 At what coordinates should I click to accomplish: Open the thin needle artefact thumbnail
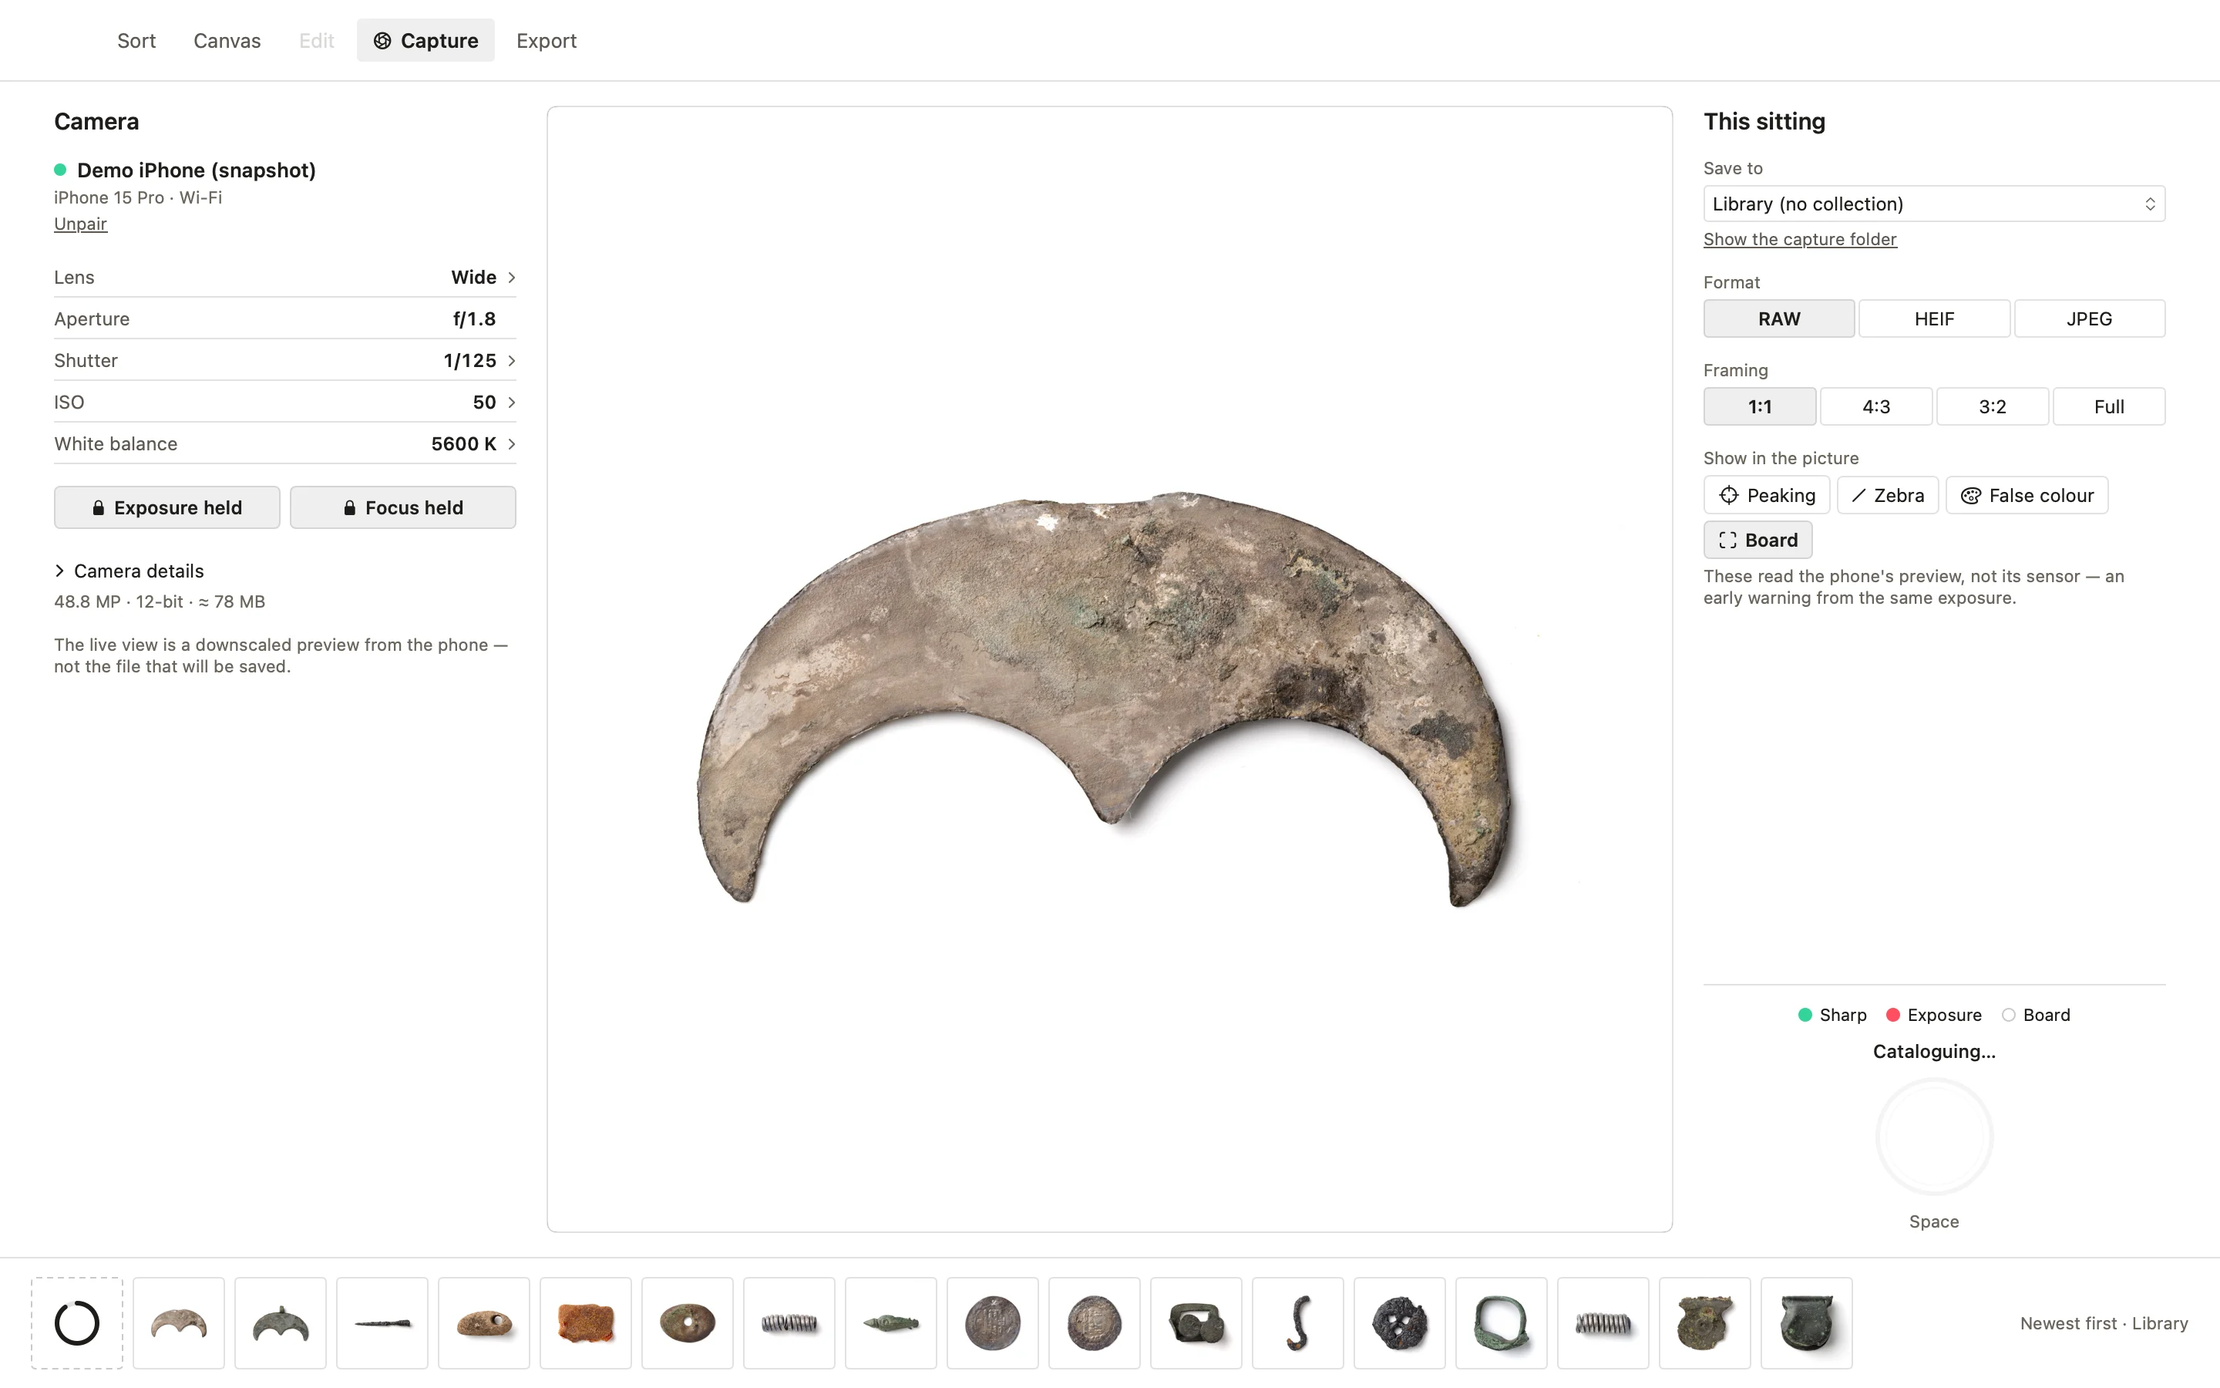pyautogui.click(x=382, y=1322)
